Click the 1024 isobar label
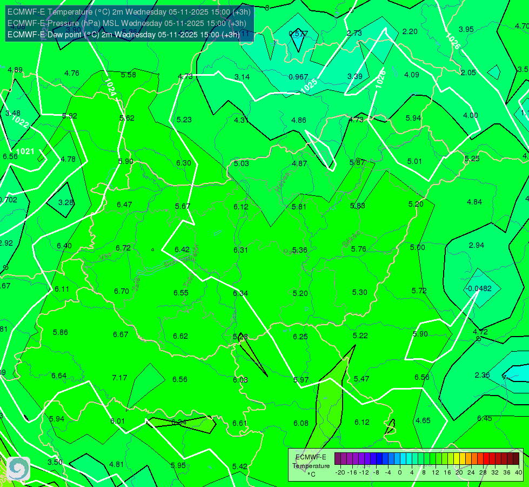 coord(110,87)
